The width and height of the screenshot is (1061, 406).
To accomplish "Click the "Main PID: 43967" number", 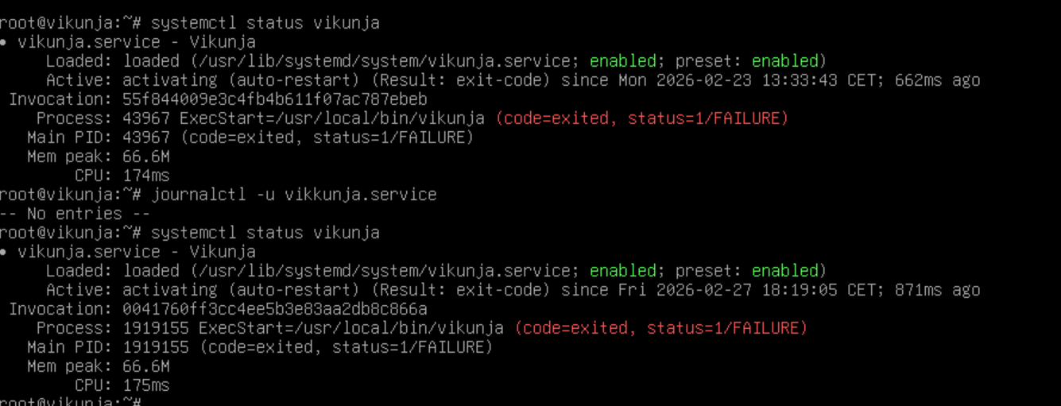I will [x=146, y=137].
